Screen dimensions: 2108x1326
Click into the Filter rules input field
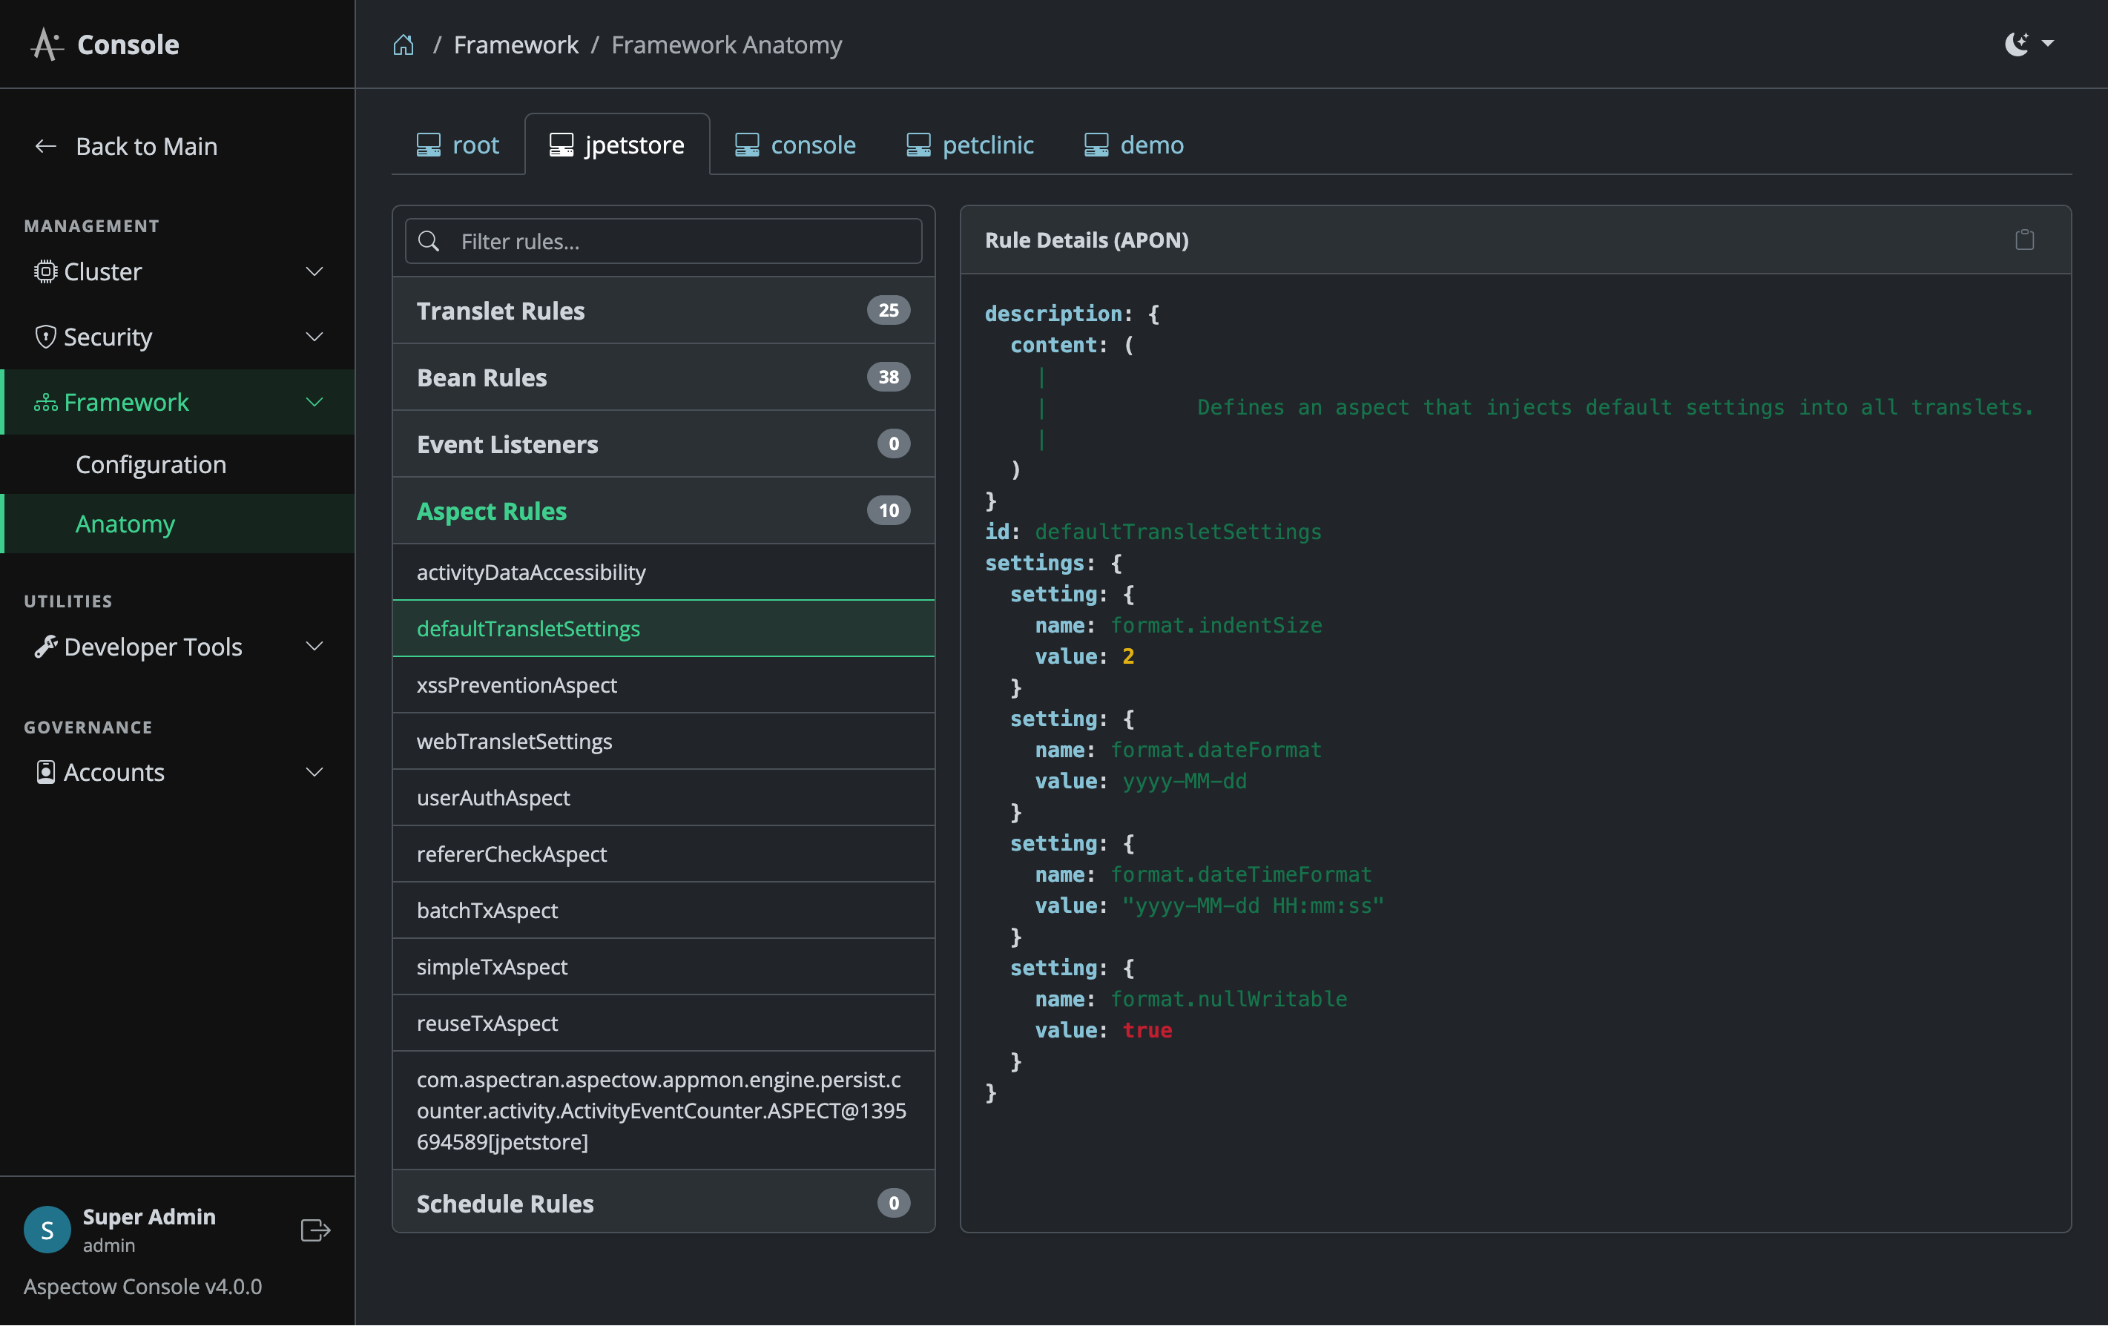(664, 242)
